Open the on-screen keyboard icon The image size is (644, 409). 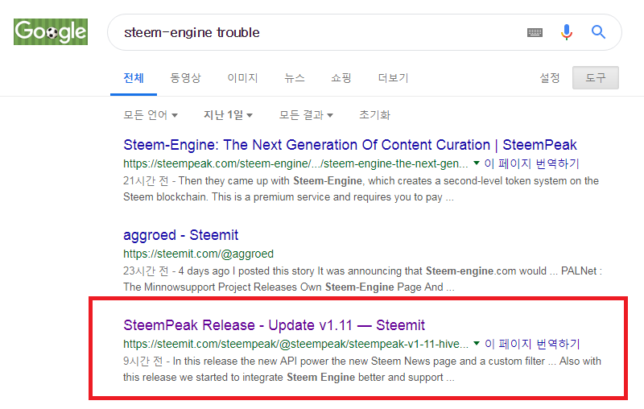click(x=535, y=32)
